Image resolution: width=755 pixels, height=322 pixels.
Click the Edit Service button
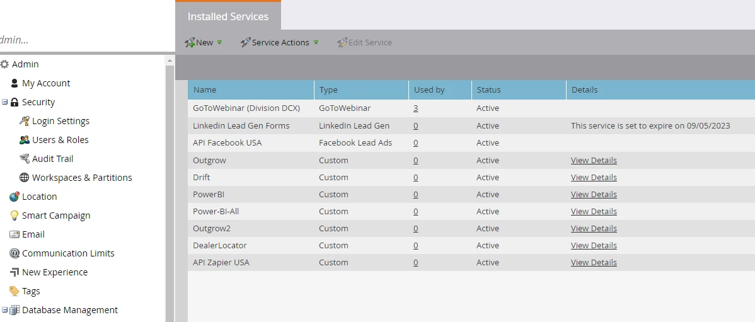(x=364, y=42)
